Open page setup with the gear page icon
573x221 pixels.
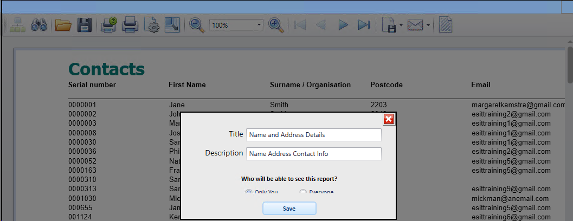[x=151, y=25]
